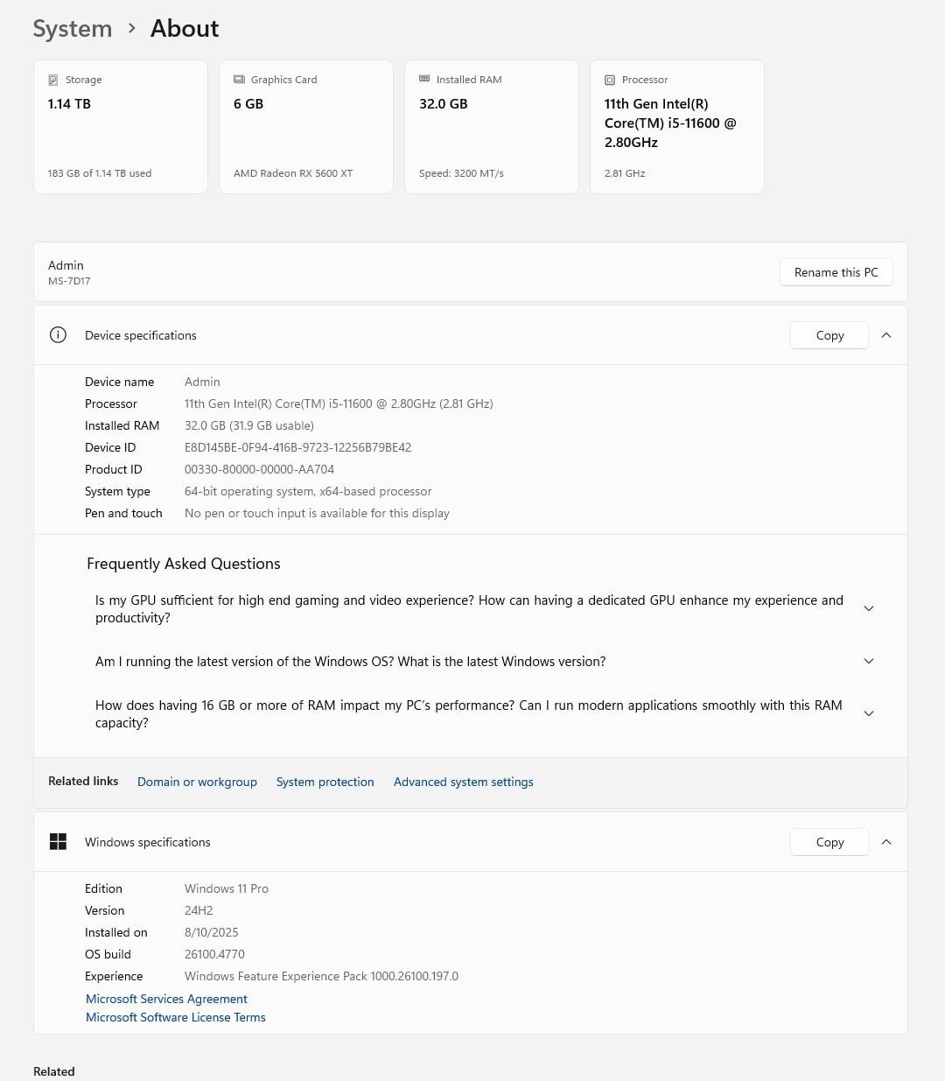Click the Storage card icon
This screenshot has height=1081, width=945.
[x=53, y=80]
